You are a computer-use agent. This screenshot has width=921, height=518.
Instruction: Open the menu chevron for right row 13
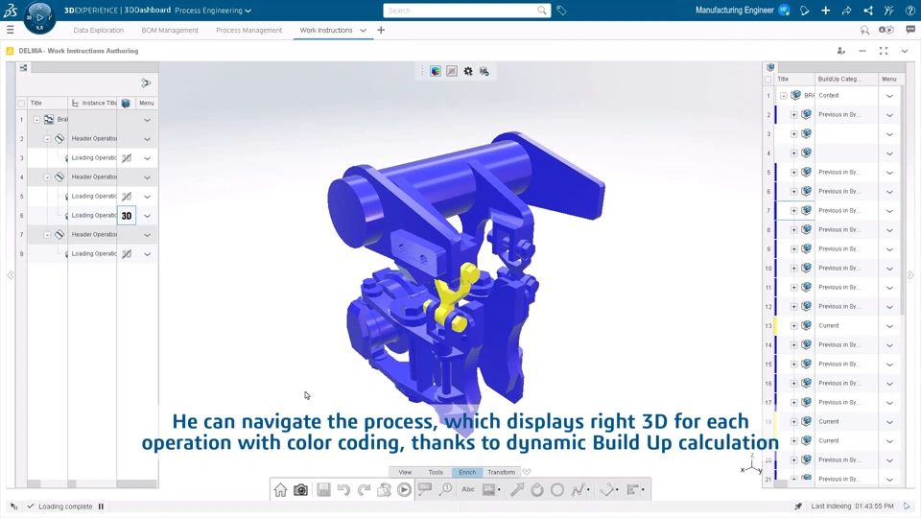click(889, 326)
